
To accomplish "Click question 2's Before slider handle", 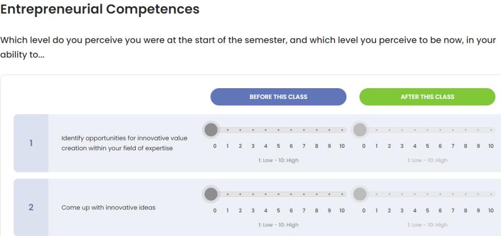I will pos(211,193).
